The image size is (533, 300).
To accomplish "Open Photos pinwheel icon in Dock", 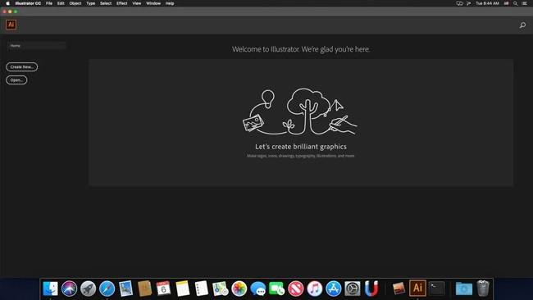I will tap(239, 289).
